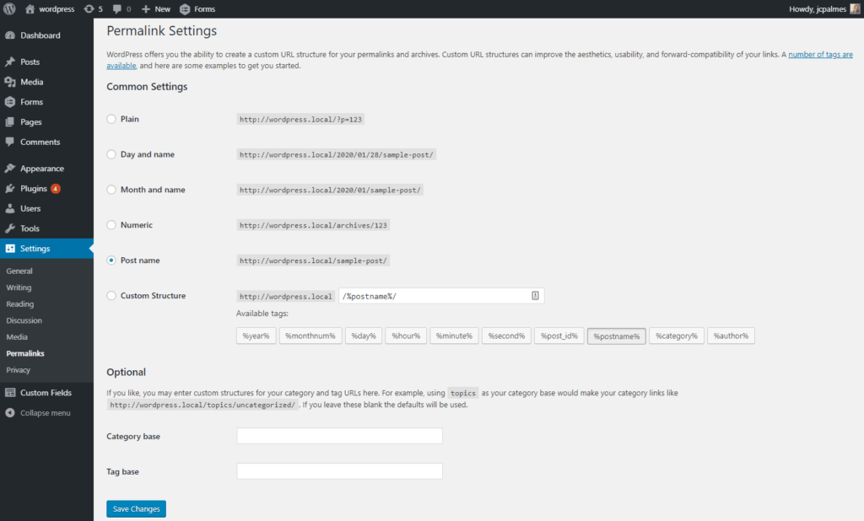Click the Plugins plug icon in sidebar
864x521 pixels.
tap(10, 188)
